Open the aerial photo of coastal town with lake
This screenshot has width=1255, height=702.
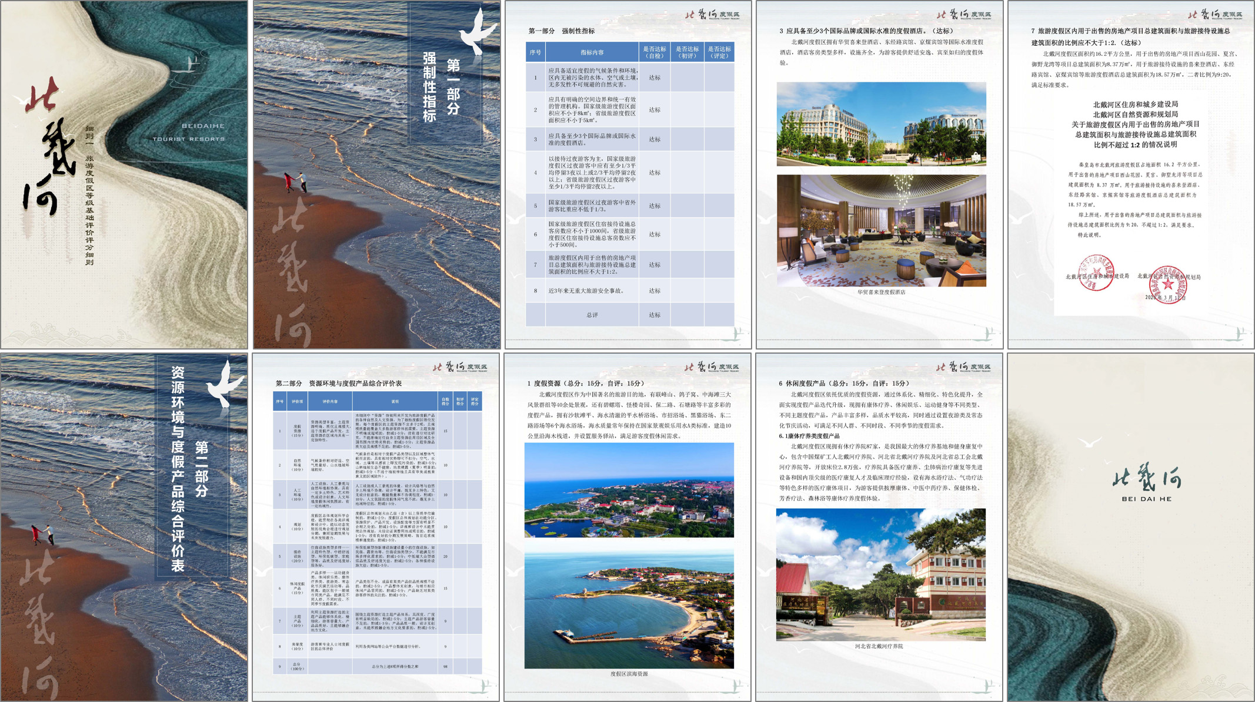pos(629,490)
